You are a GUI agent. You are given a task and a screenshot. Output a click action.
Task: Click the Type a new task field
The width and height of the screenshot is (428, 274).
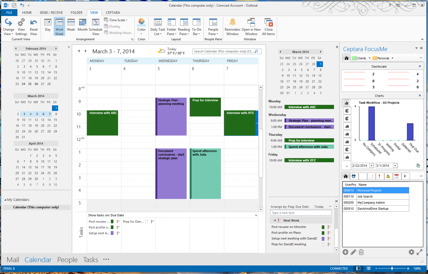pos(301,213)
